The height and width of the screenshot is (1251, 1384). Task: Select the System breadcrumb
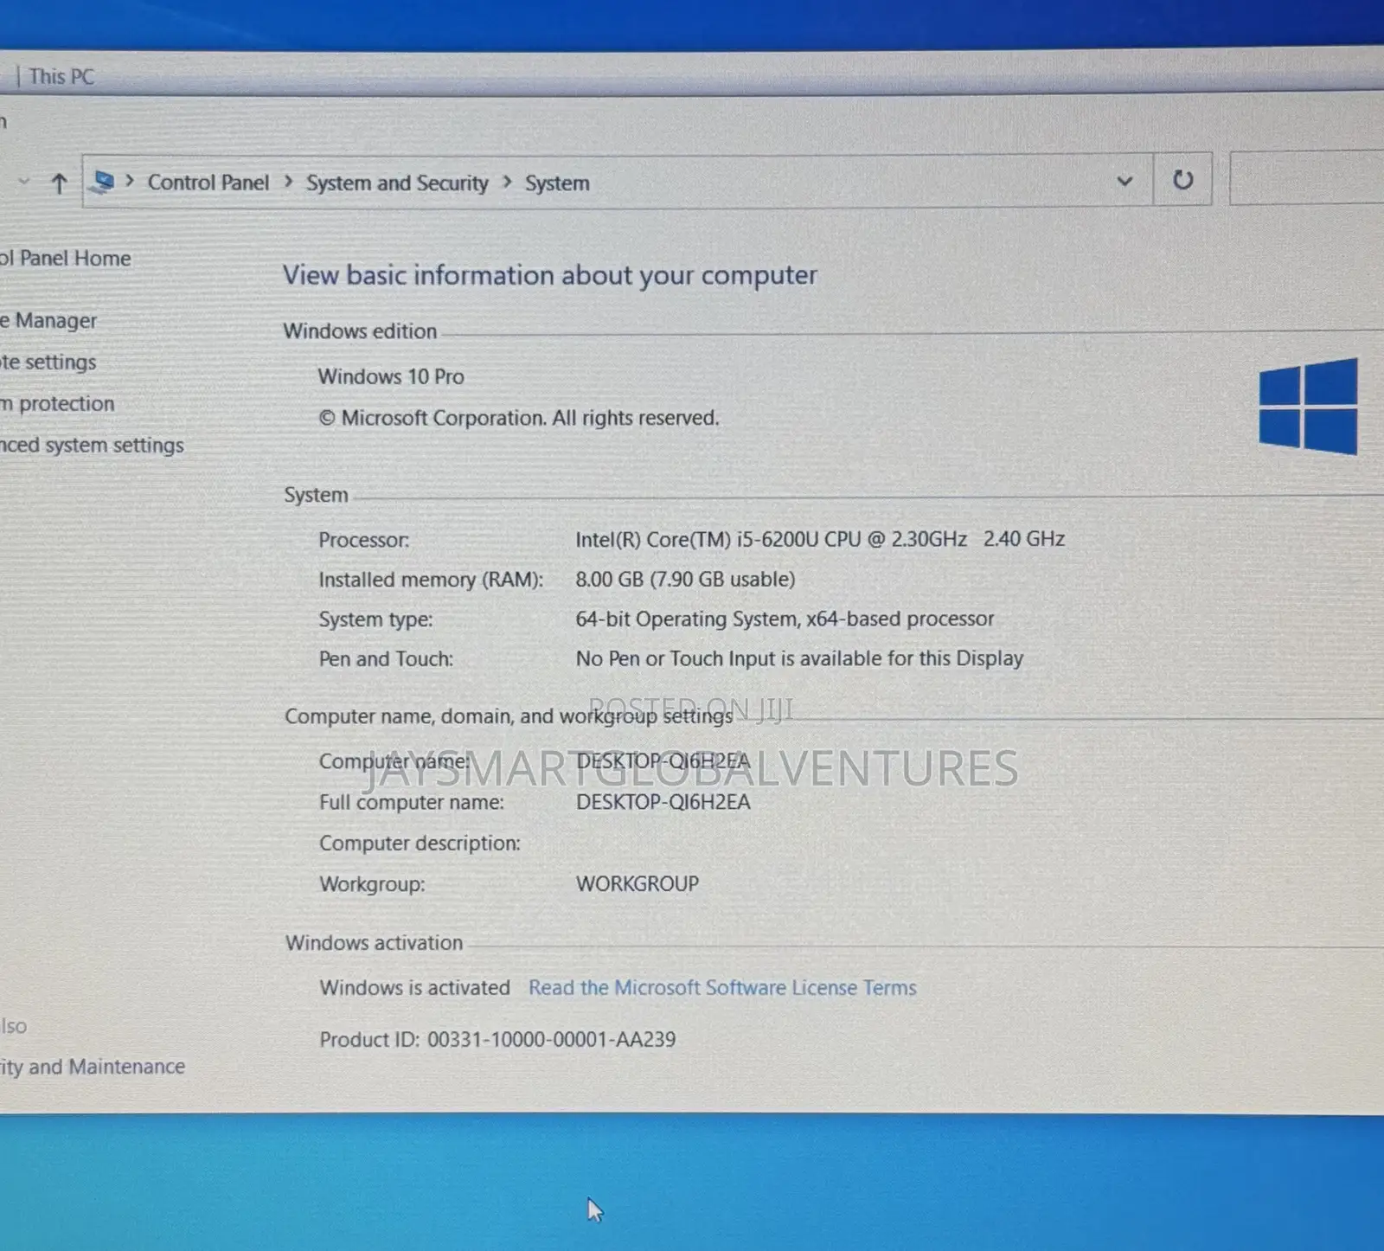557,183
